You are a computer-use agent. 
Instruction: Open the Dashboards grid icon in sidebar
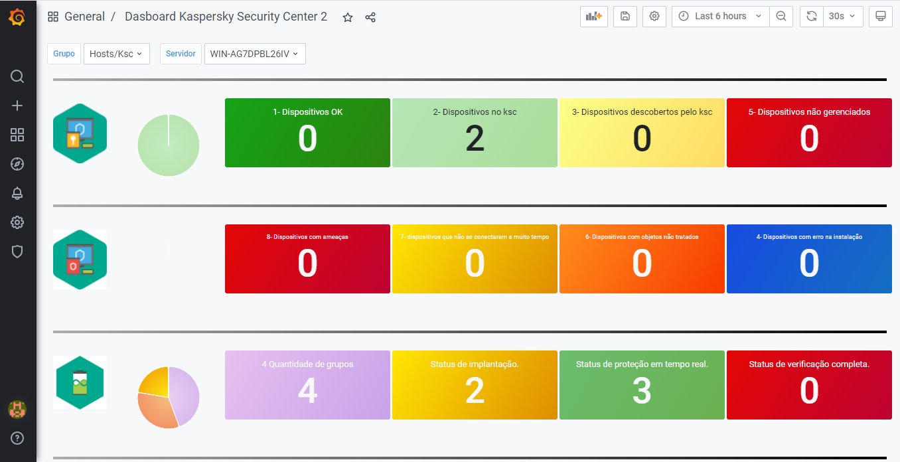click(x=17, y=135)
